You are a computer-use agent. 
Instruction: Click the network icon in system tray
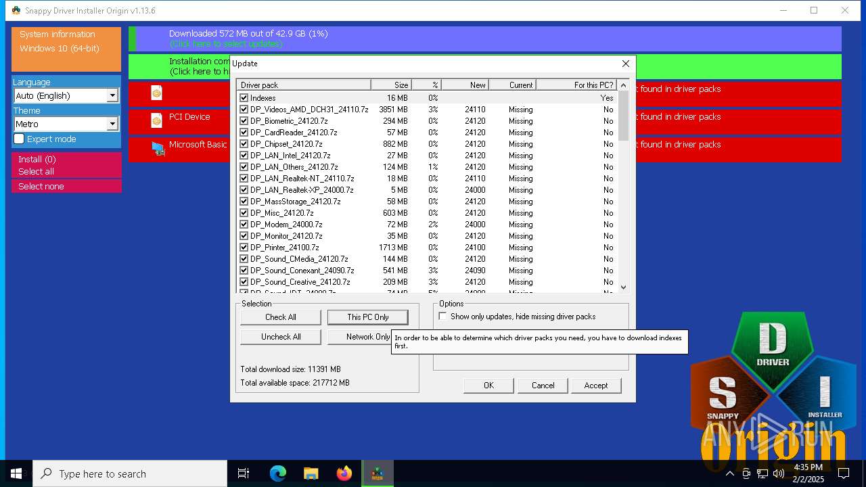pyautogui.click(x=762, y=473)
